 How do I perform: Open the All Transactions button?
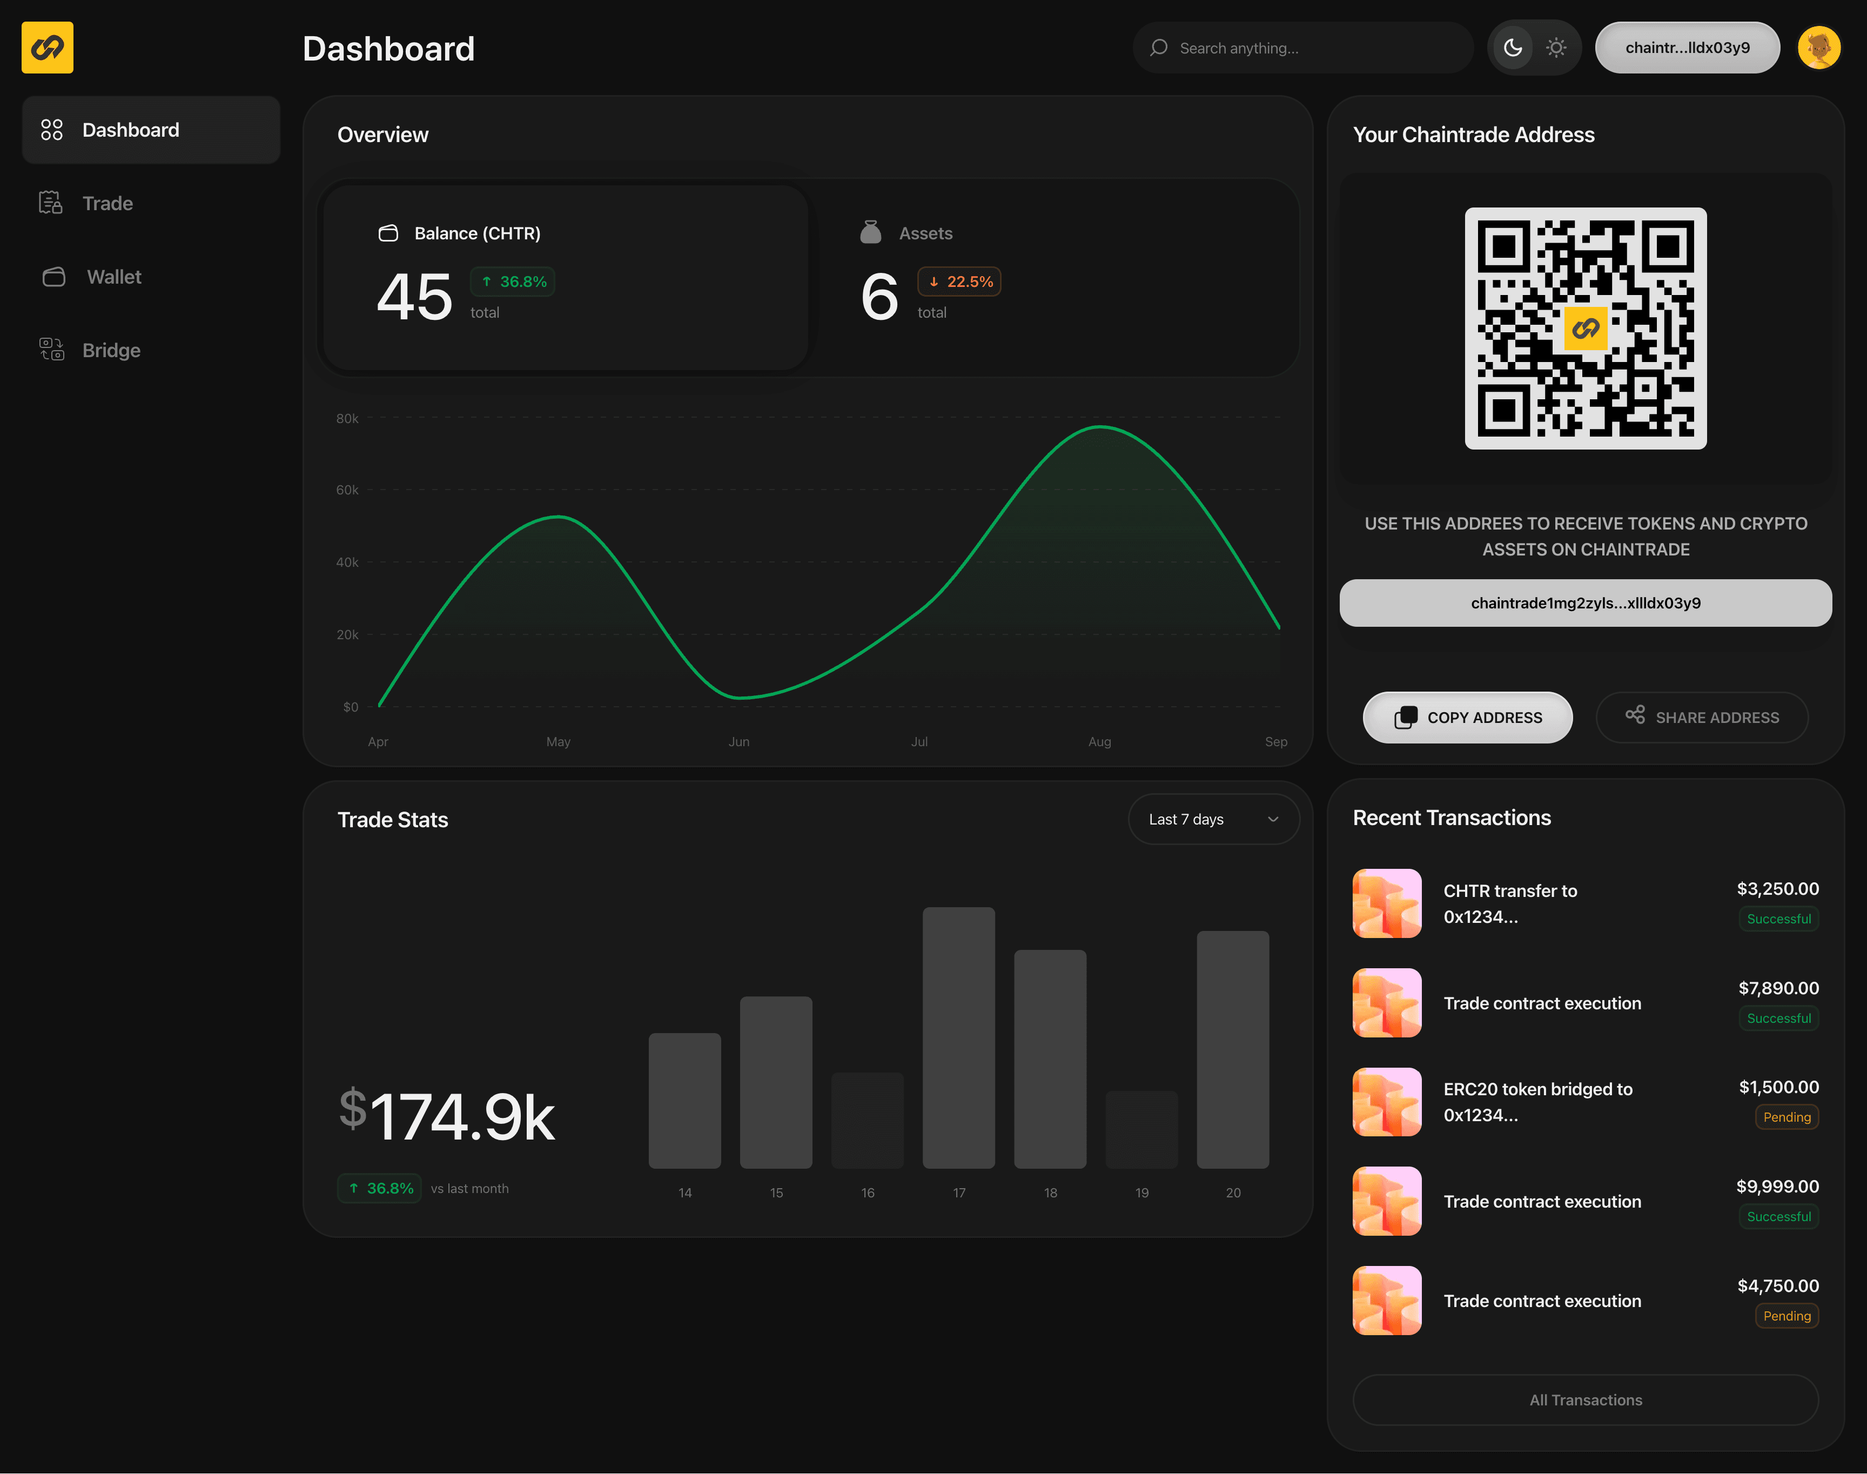tap(1586, 1400)
